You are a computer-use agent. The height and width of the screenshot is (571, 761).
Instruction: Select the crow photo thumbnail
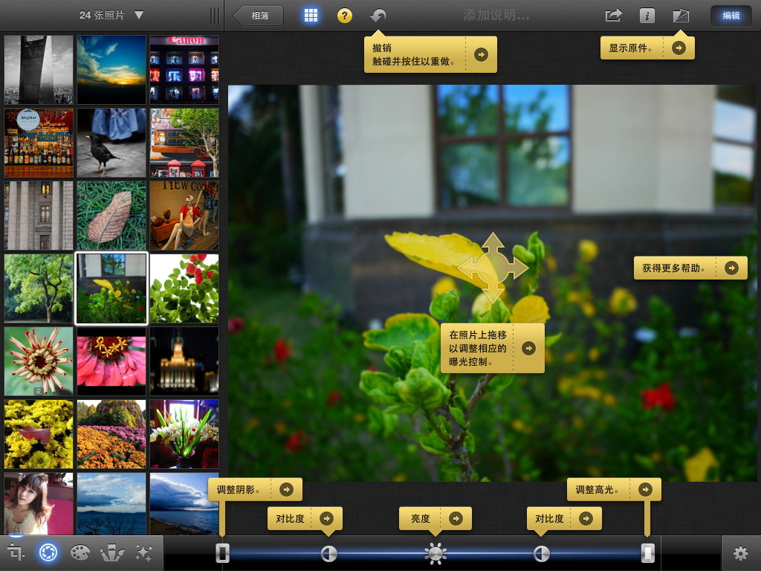pos(111,142)
